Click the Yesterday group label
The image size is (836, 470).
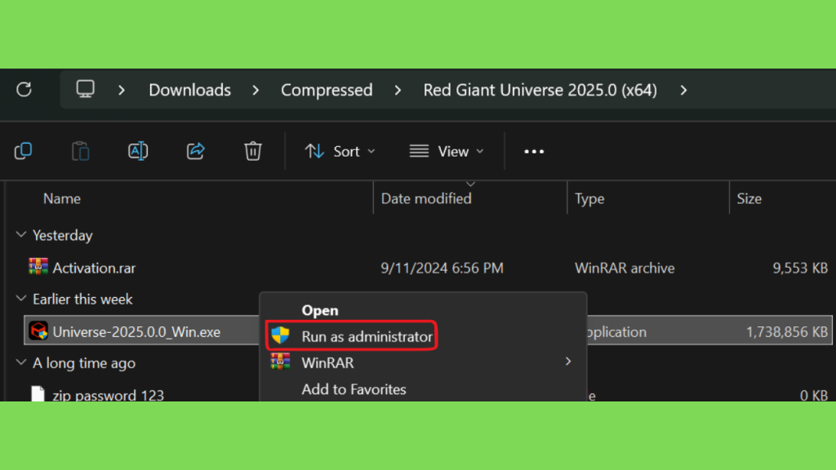point(62,235)
